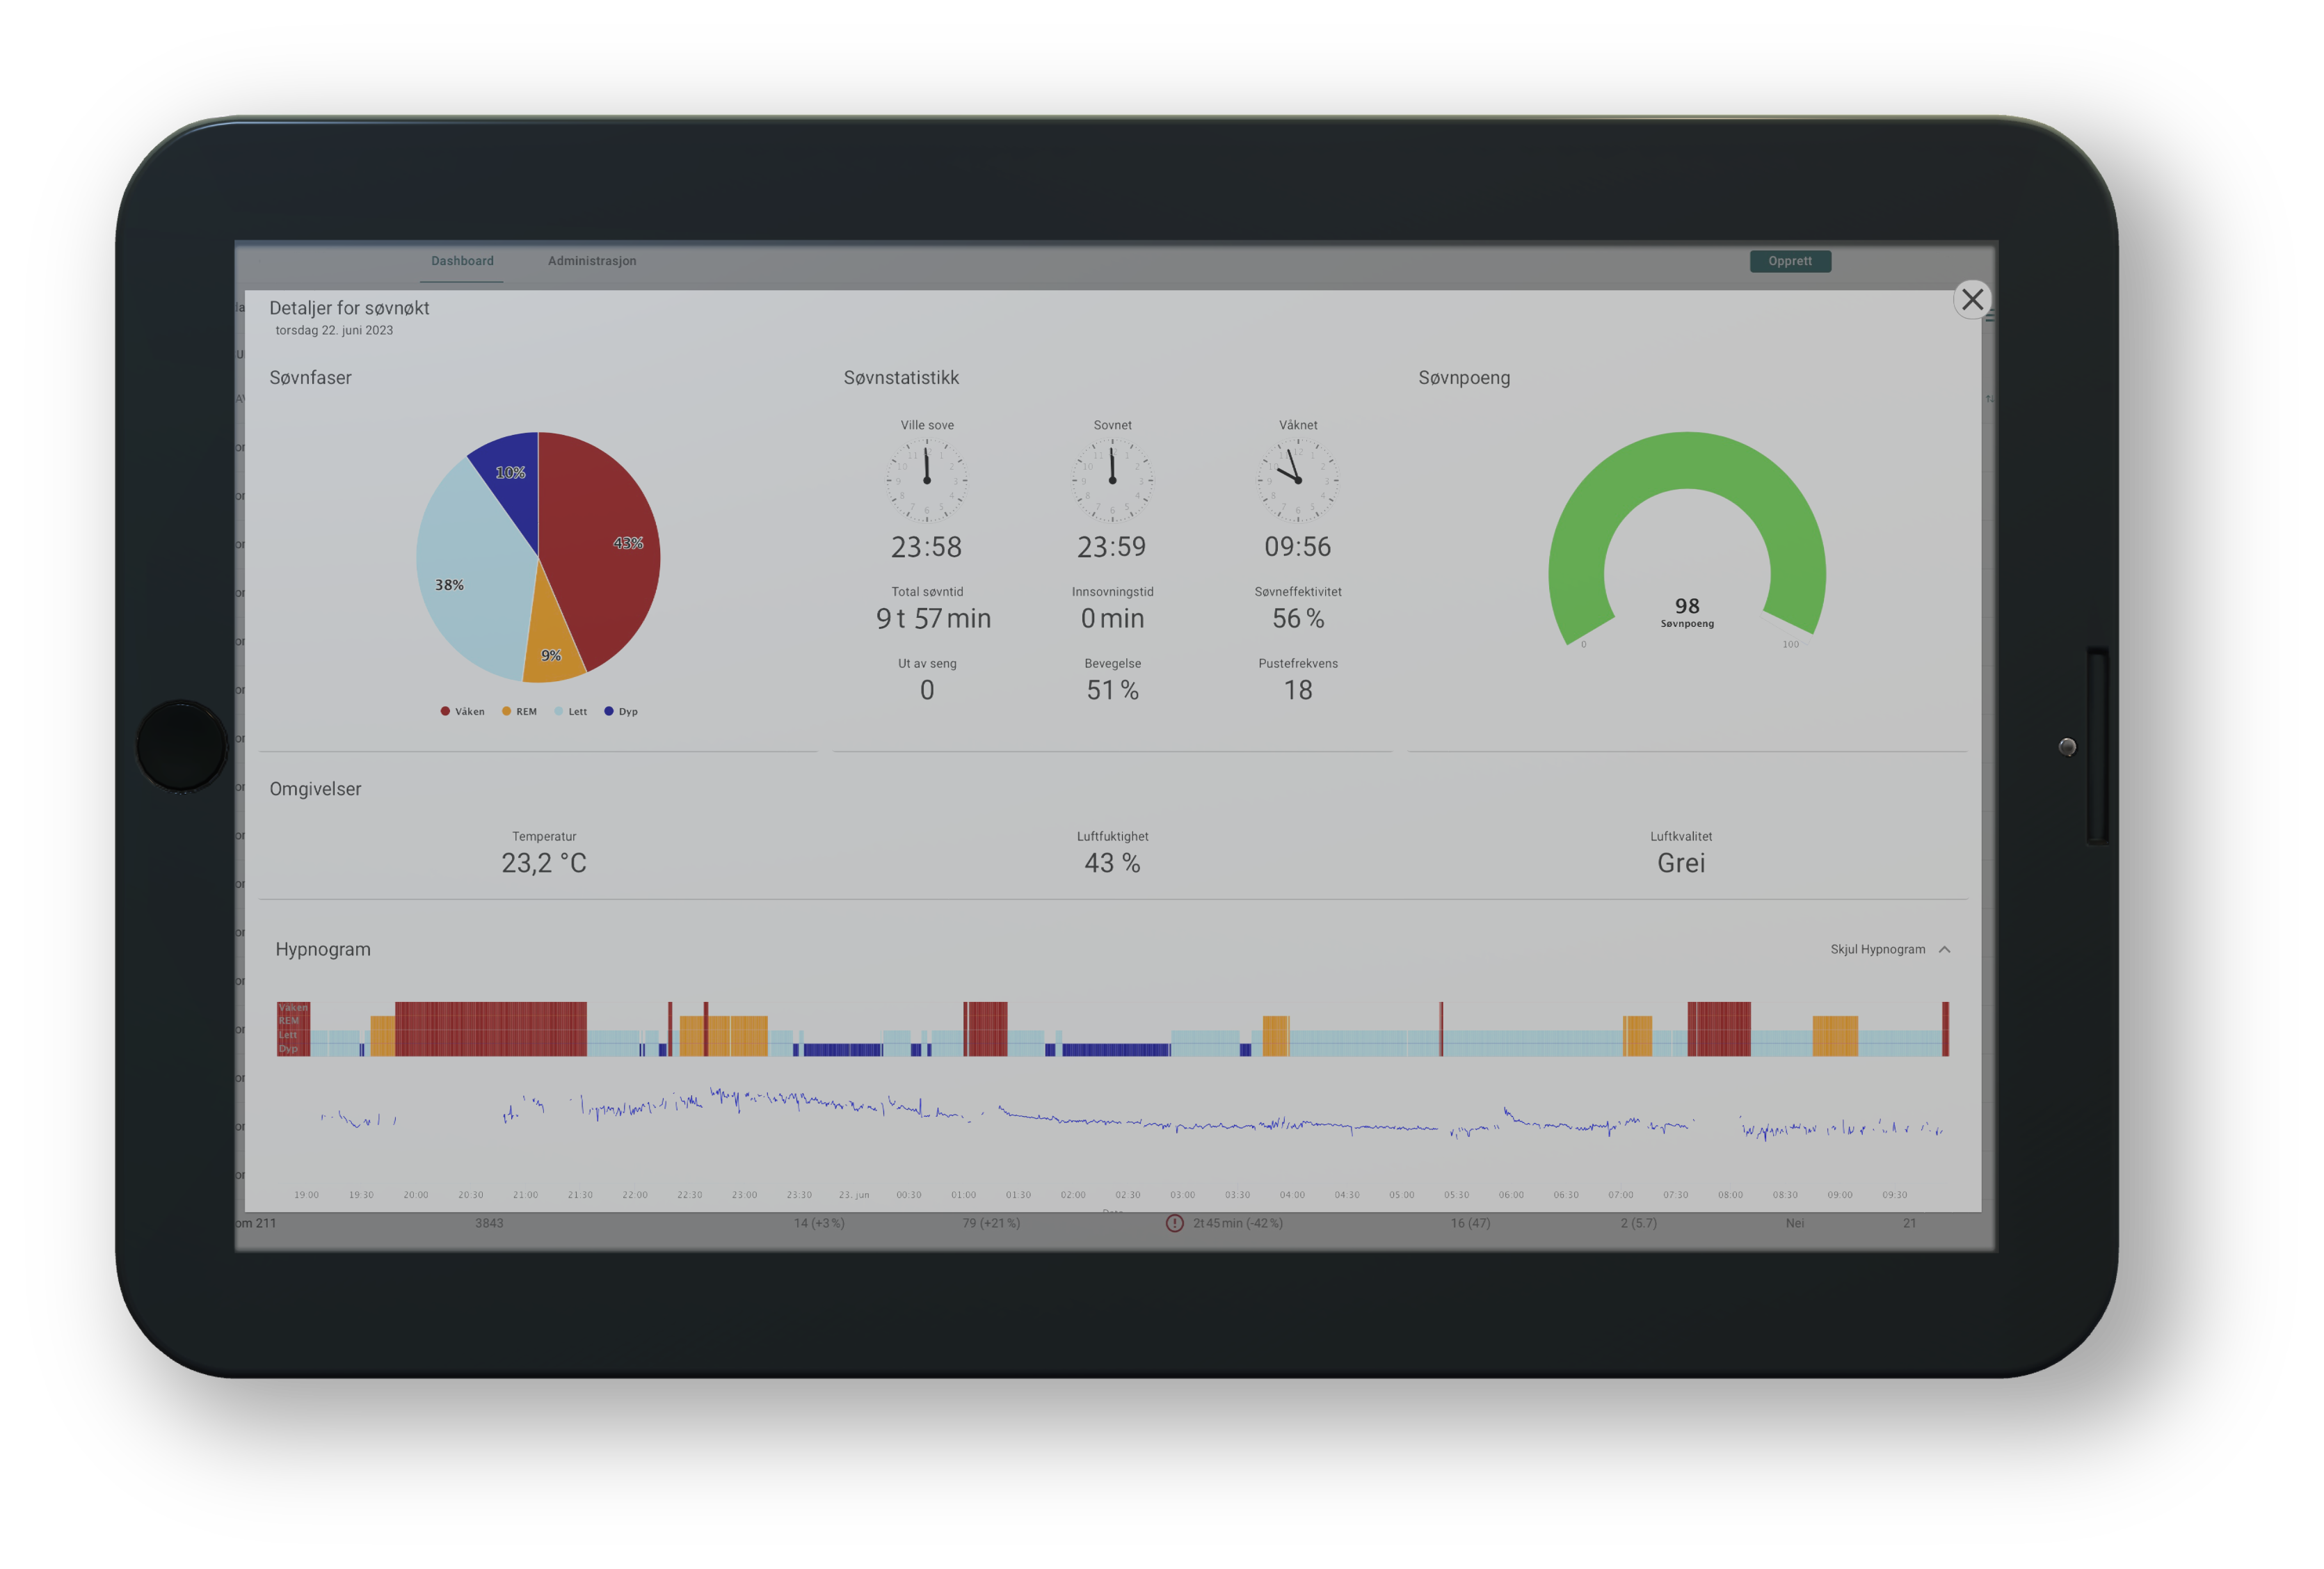
Task: Toggle the Våken legend entry
Action: tap(462, 711)
